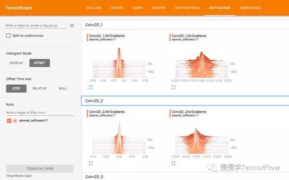Click the Conv2D_1/b/Gradients title text
289x180 pixels.
coord(189,36)
